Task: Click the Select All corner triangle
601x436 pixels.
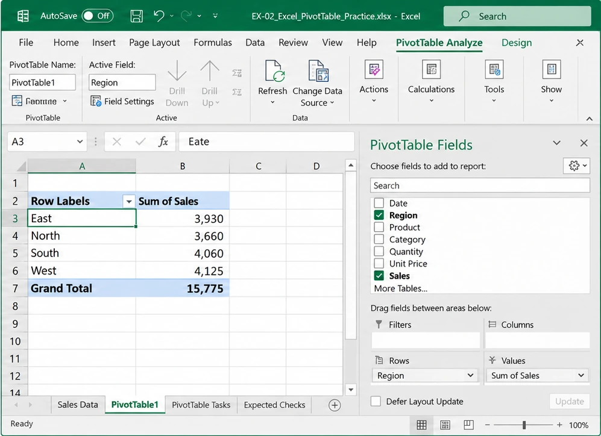Action: 20,166
